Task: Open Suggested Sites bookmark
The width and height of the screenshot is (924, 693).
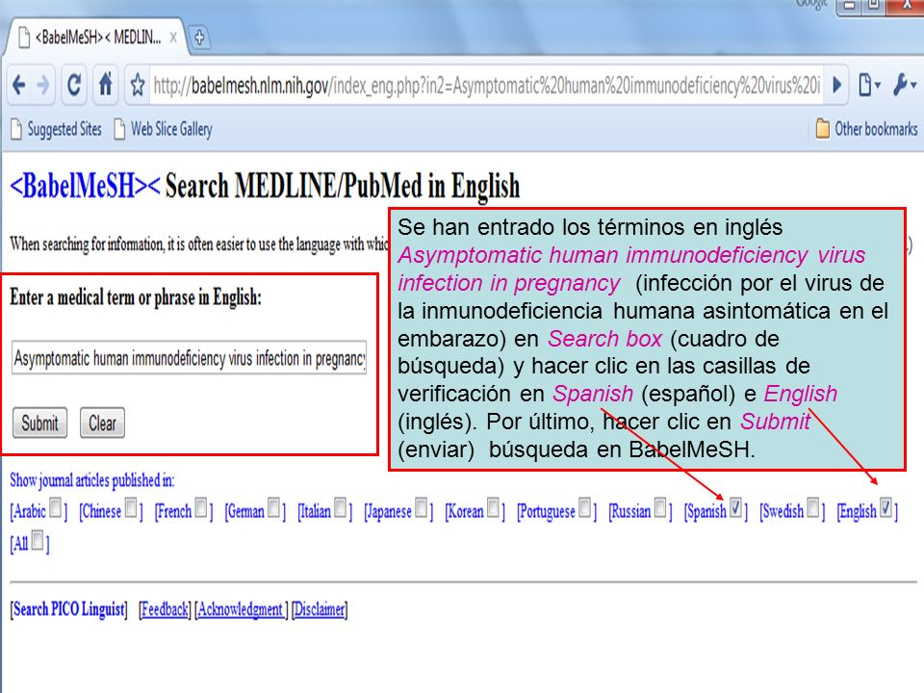Action: tap(57, 129)
